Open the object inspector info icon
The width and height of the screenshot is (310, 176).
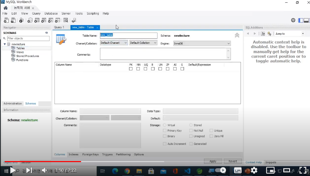point(21,20)
